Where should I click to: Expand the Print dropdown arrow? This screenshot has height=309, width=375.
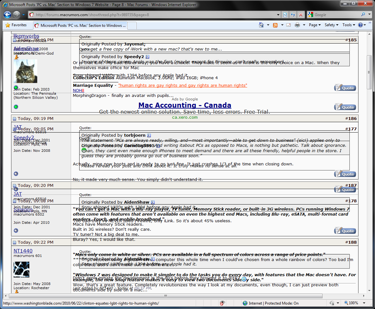coord(304,25)
